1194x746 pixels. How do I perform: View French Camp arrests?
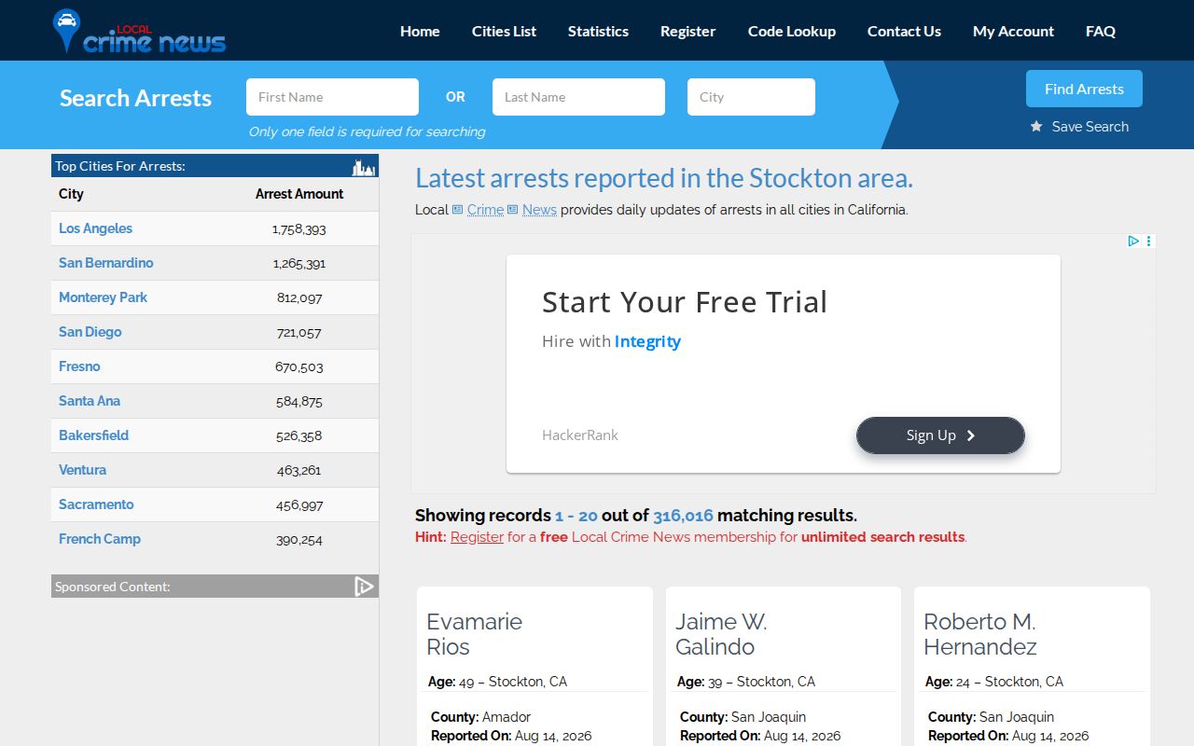coord(100,539)
